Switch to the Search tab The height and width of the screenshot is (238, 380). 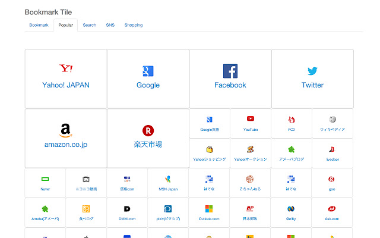[90, 25]
